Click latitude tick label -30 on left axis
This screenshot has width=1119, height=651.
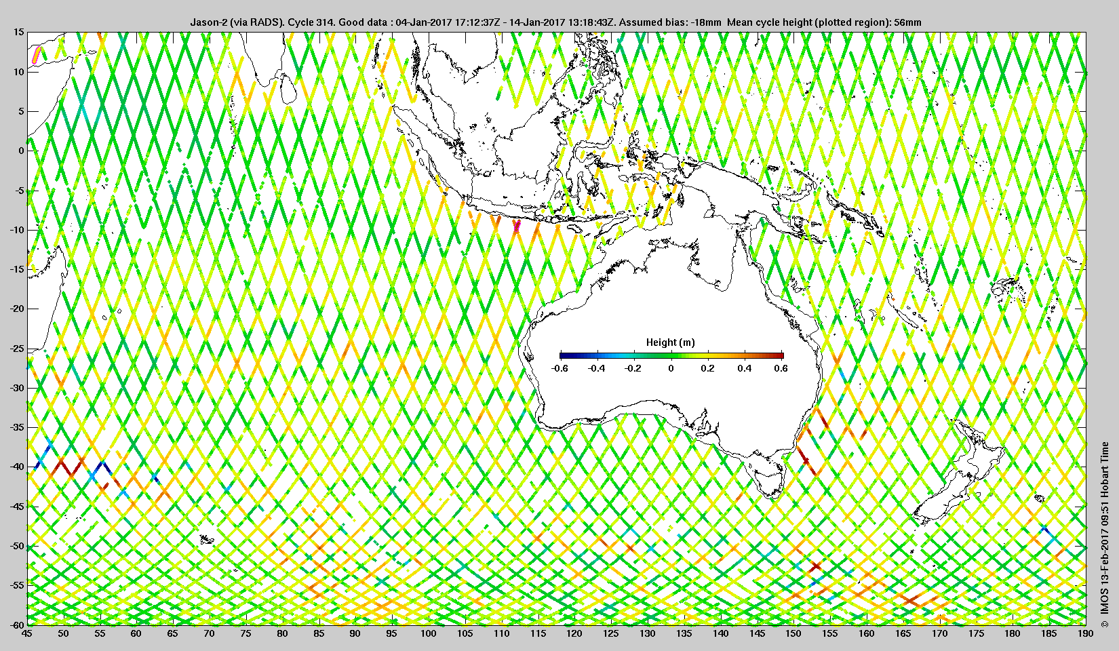point(17,388)
